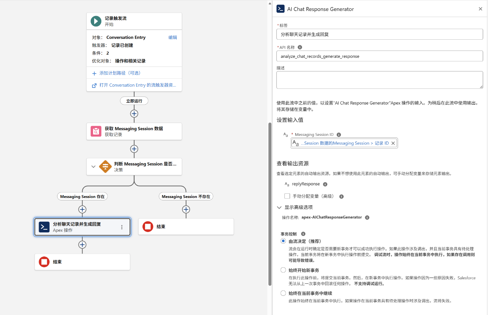Image resolution: width=488 pixels, height=315 pixels.
Task: Show info tooltip for replyResponse output
Action: [325, 184]
